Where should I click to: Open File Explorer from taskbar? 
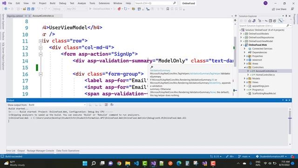click(x=128, y=163)
